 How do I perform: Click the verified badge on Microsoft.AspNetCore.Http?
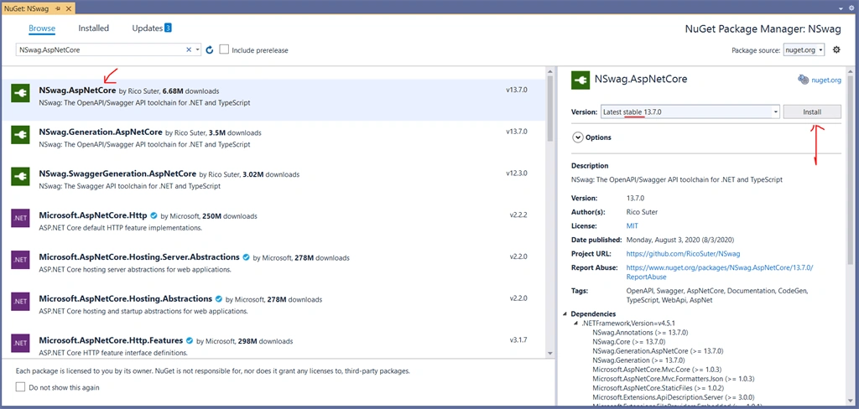[154, 215]
